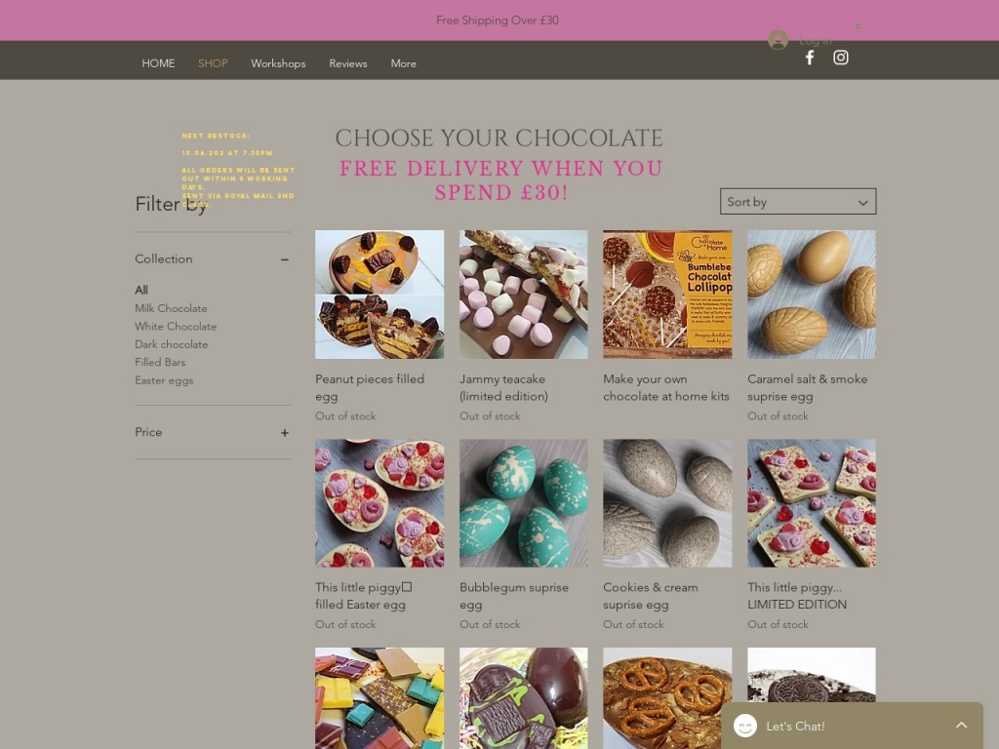The image size is (999, 749).
Task: Open the More navigation menu
Action: pyautogui.click(x=403, y=63)
